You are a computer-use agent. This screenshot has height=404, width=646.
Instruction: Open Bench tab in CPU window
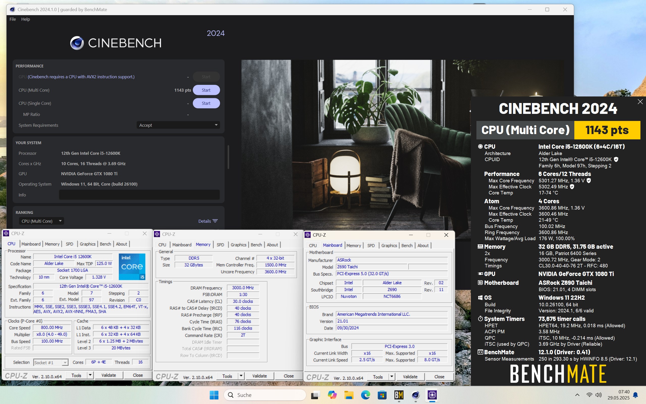pyautogui.click(x=105, y=244)
